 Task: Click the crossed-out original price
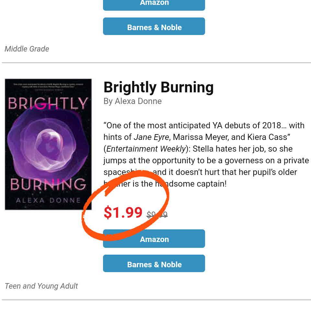(x=157, y=214)
